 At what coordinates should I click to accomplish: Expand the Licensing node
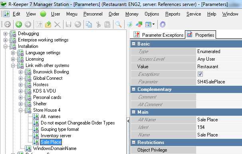tap(13, 59)
